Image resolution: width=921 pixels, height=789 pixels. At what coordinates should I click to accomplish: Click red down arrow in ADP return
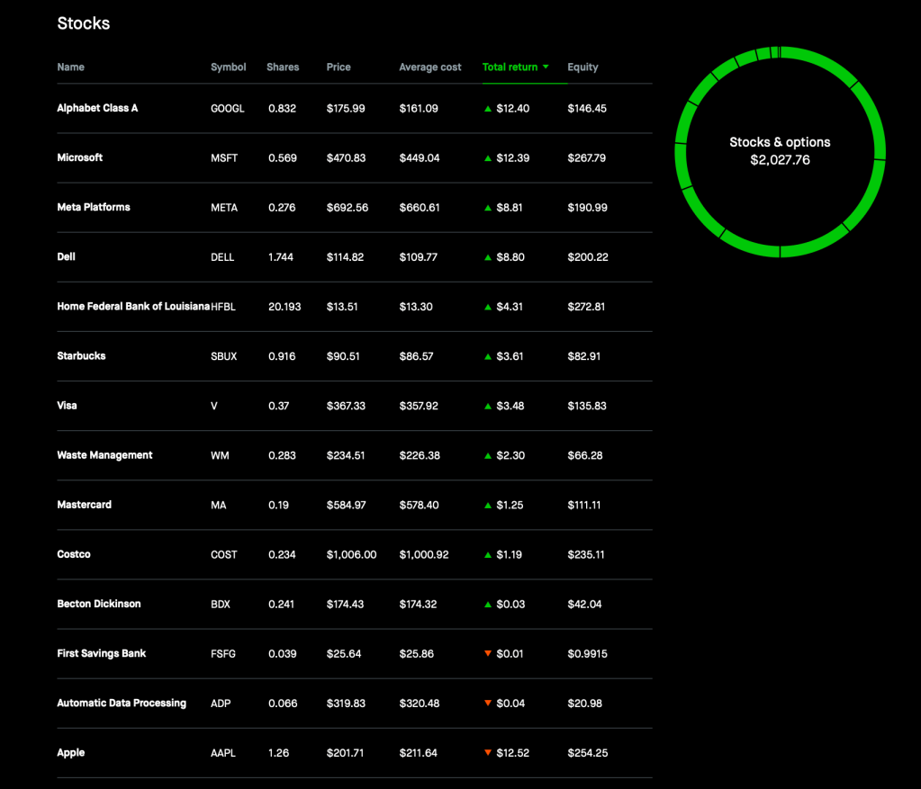(x=488, y=704)
